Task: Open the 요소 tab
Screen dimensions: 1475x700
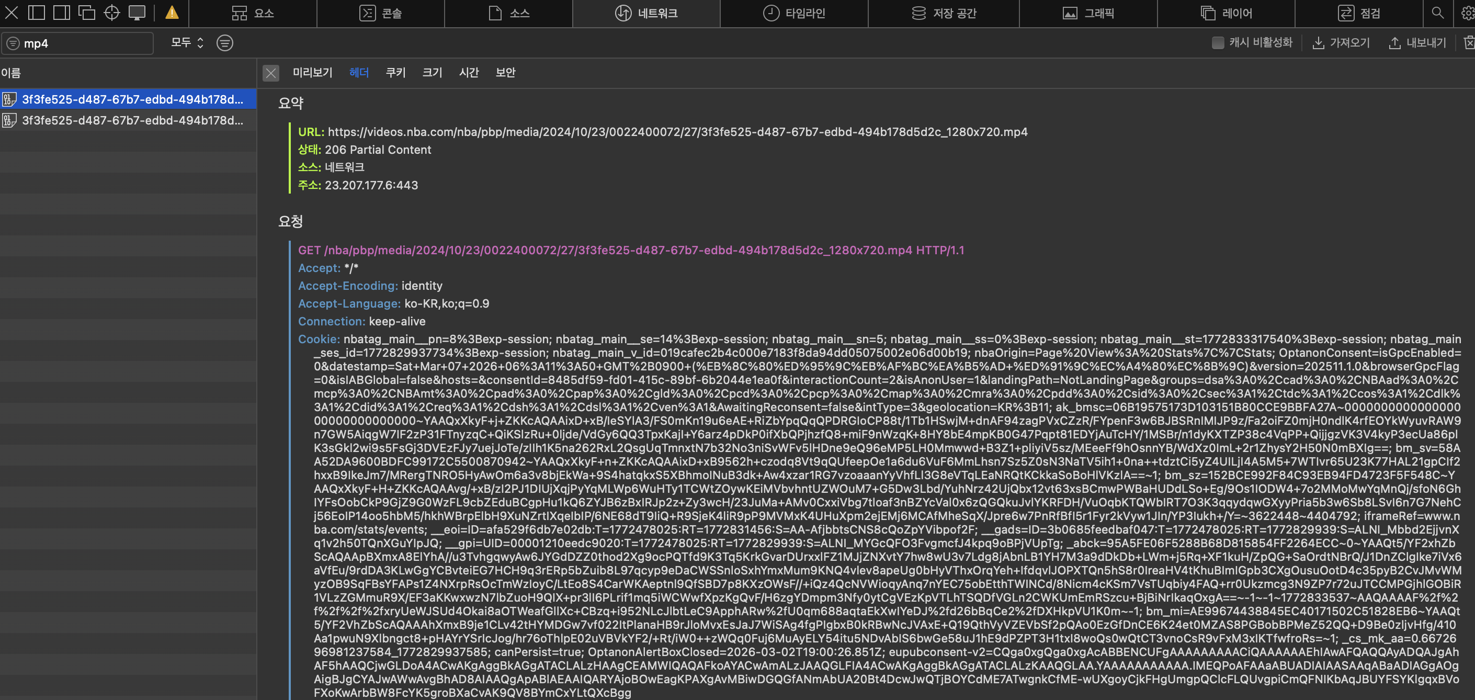Action: [x=253, y=13]
